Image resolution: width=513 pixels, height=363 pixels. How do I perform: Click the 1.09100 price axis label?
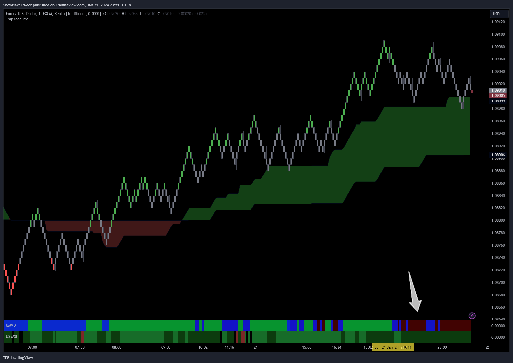(x=498, y=34)
